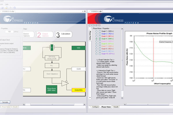Screen dimensions: 173x115
Task: Click the PLL block in the diagram
Action: pos(52,66)
